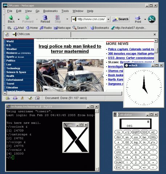Click the DRG key on Calculator
The width and height of the screenshot is (166, 174).
[153, 137]
